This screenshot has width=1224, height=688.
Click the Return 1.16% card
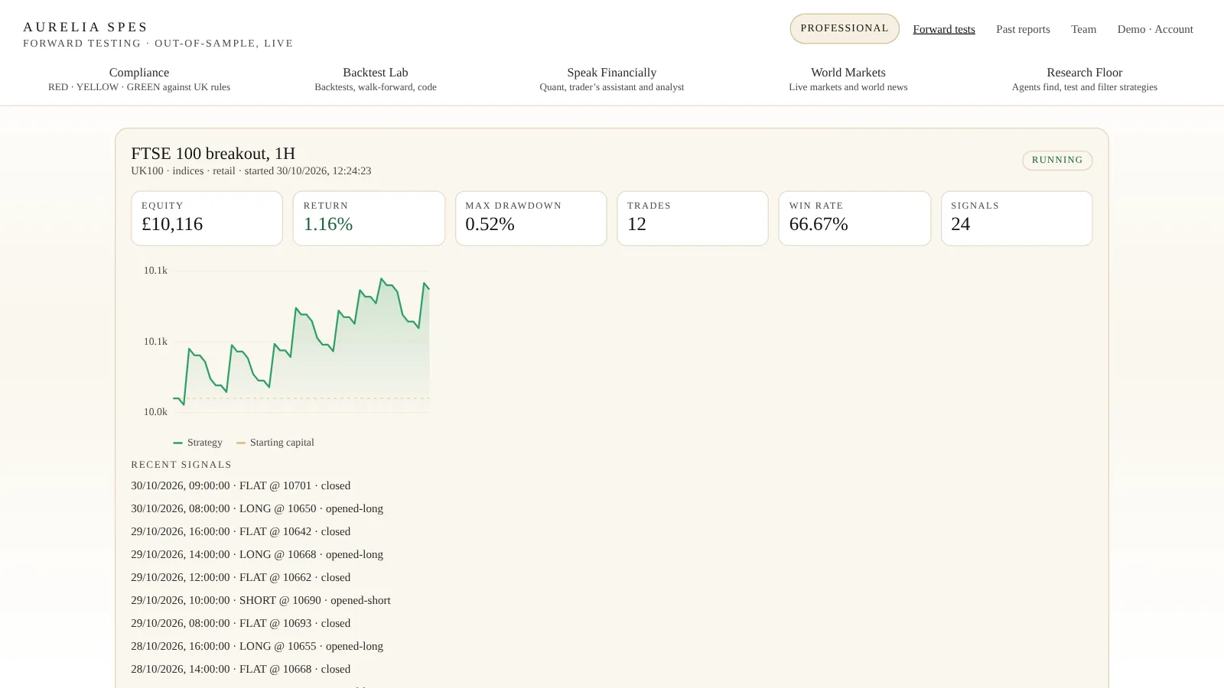coord(369,218)
